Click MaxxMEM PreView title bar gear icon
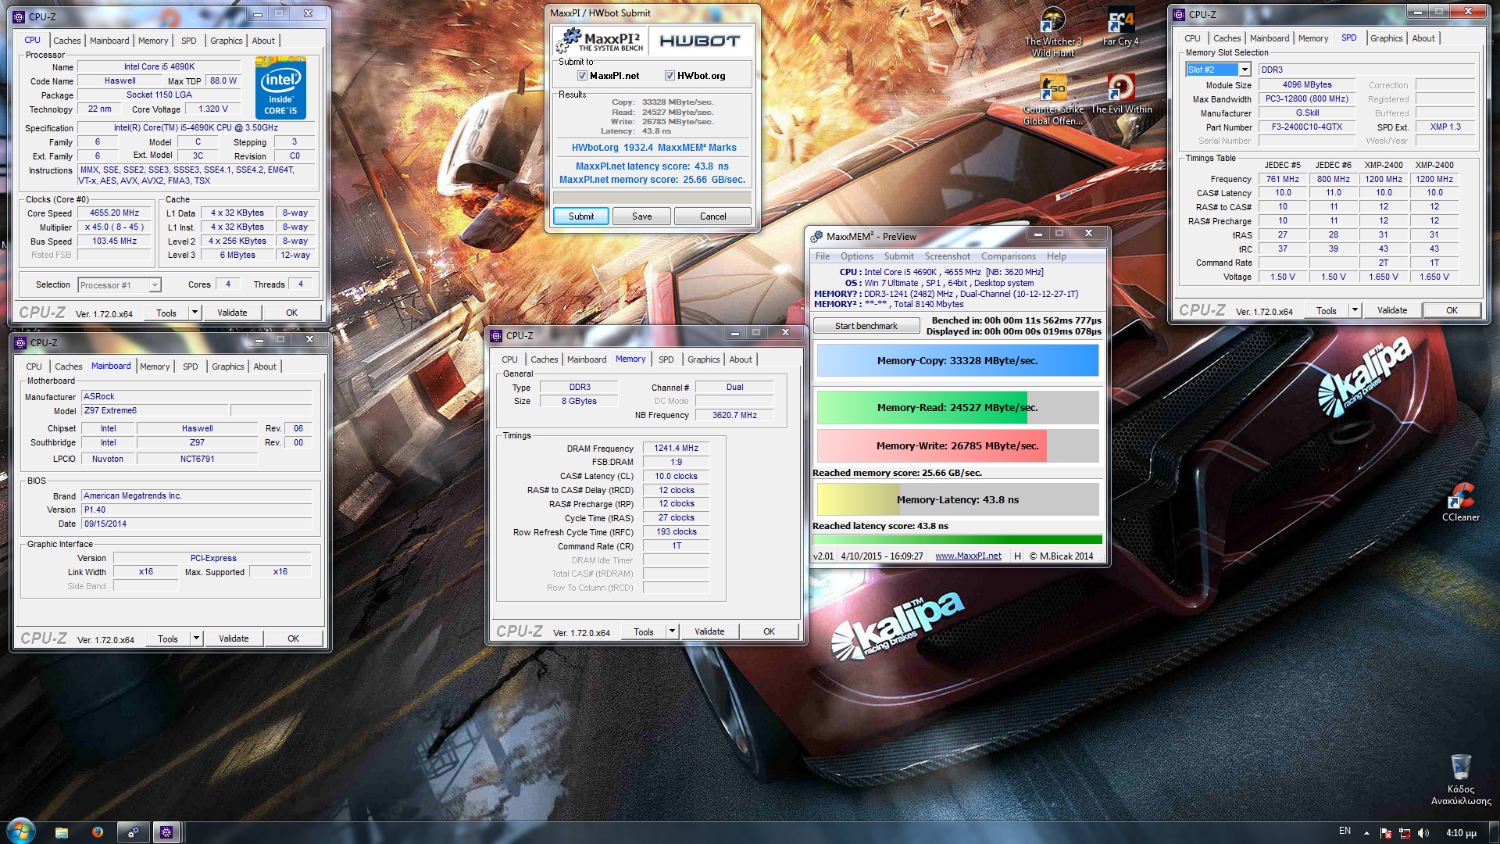The height and width of the screenshot is (844, 1500). 816,236
